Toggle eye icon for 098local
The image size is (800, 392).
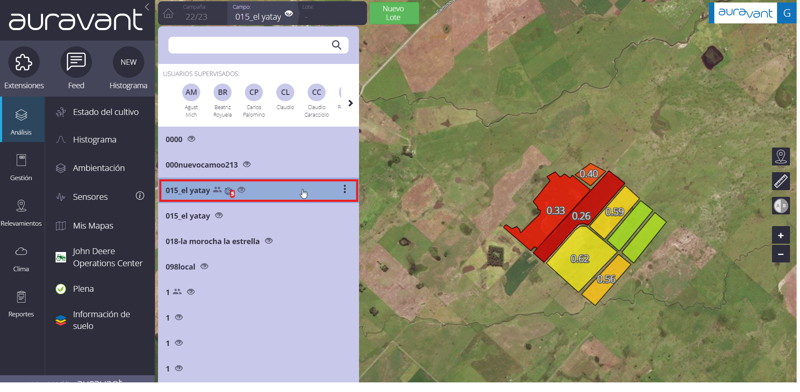point(204,266)
